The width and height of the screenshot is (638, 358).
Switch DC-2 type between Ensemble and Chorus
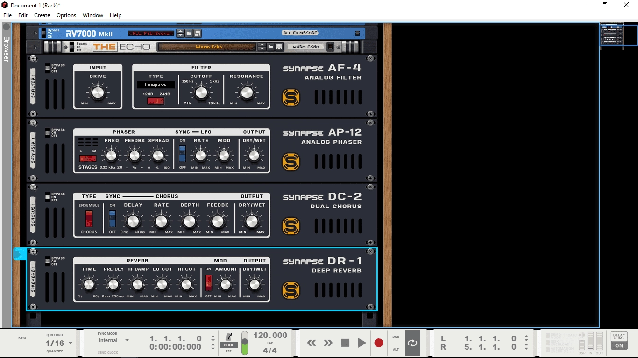tap(89, 218)
